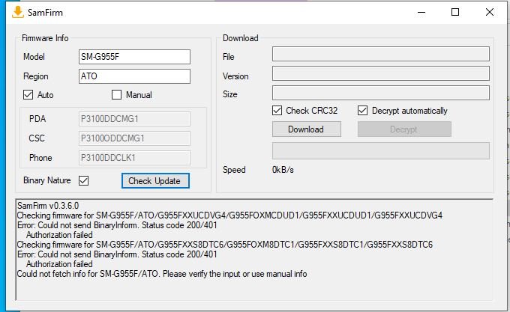Start firmware download with Download button
Viewport: 510px width, 312px height.
point(307,129)
